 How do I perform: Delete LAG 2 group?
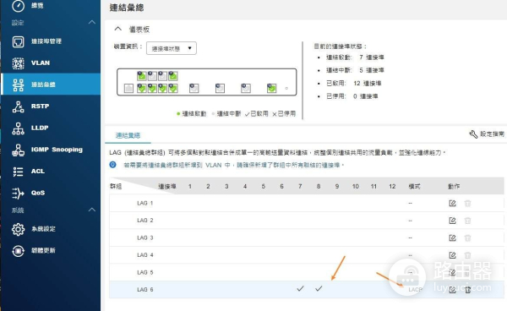[467, 221]
